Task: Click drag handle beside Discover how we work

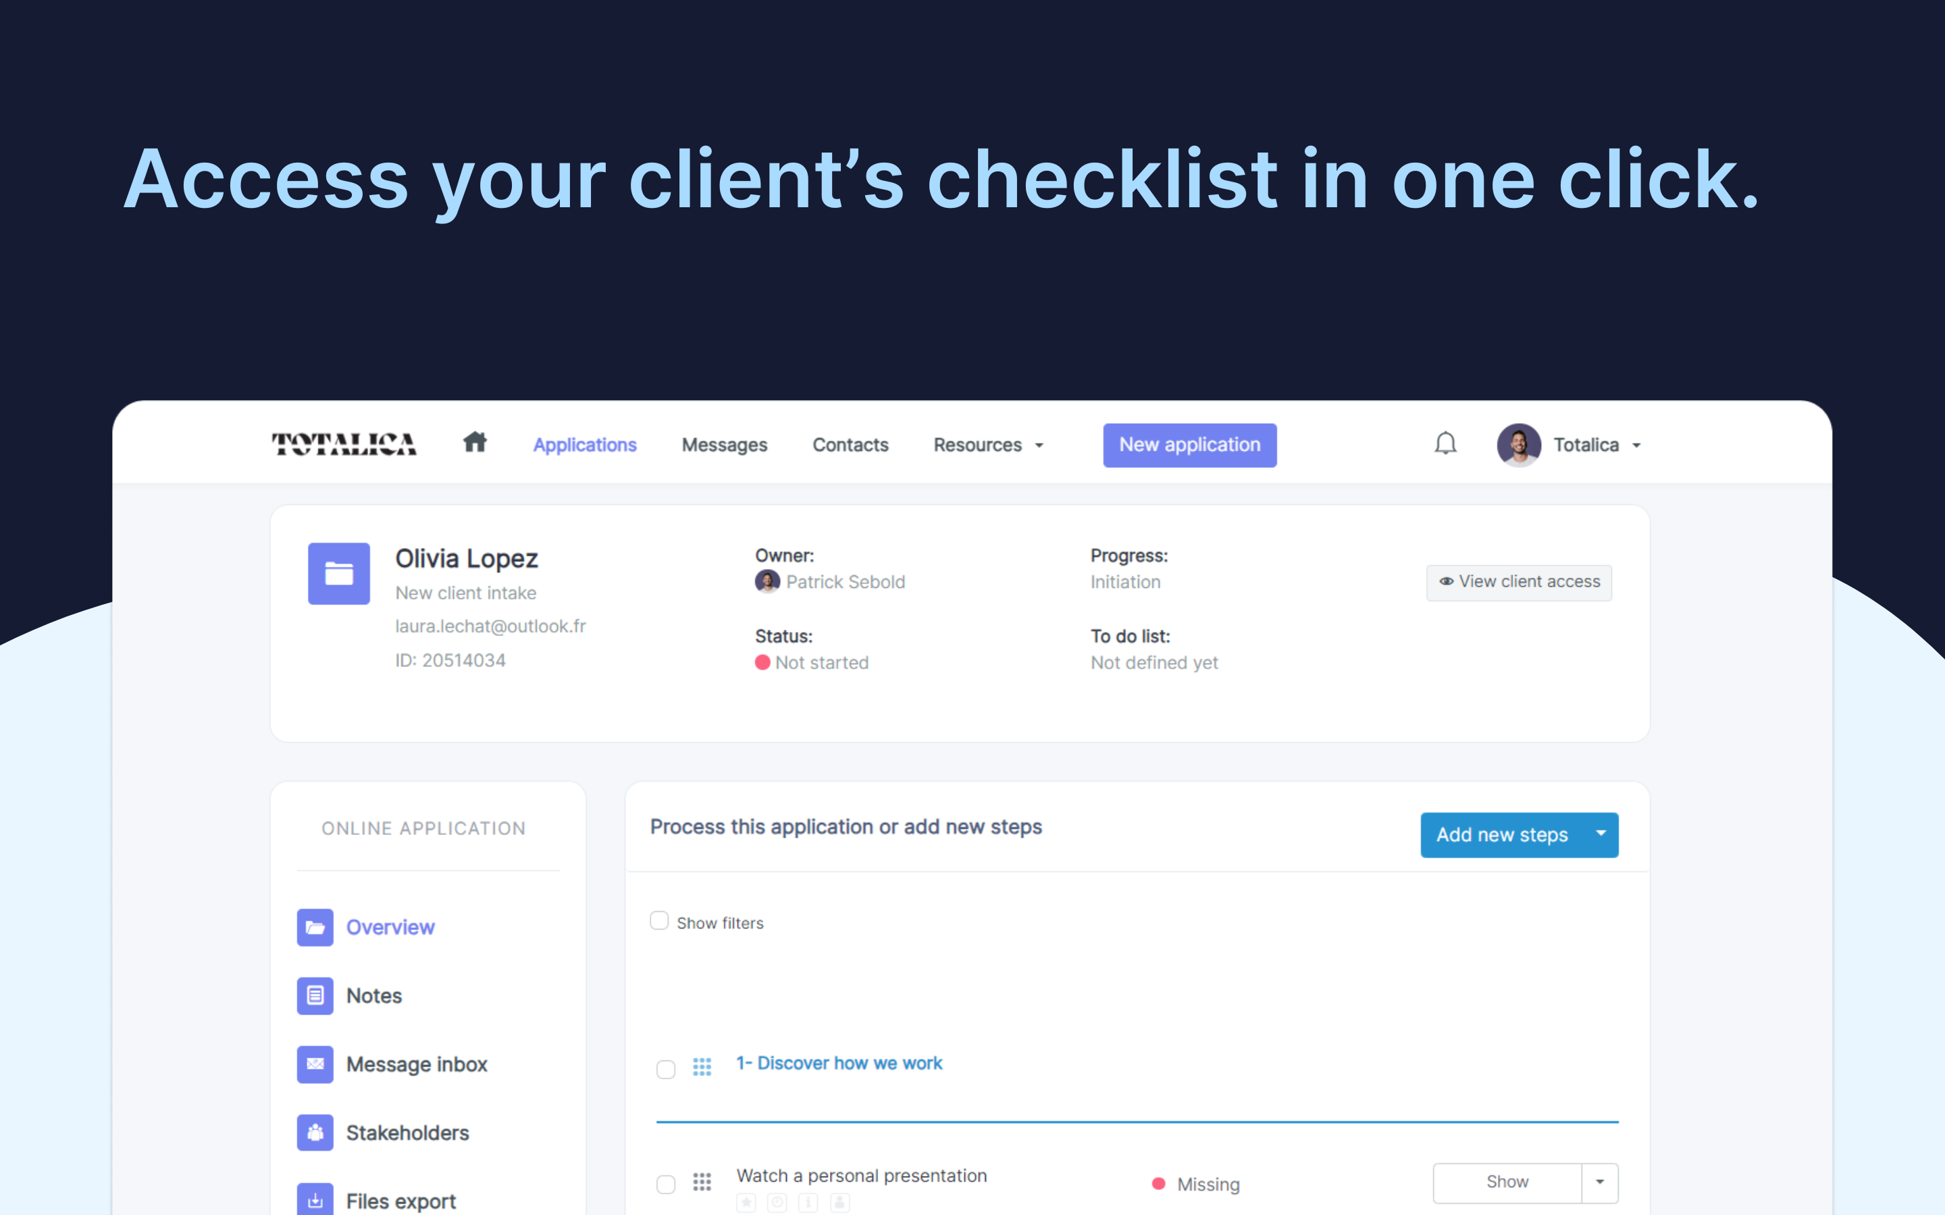Action: pyautogui.click(x=702, y=1066)
